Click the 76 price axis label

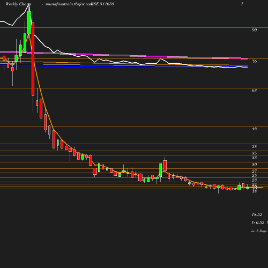tap(254, 61)
